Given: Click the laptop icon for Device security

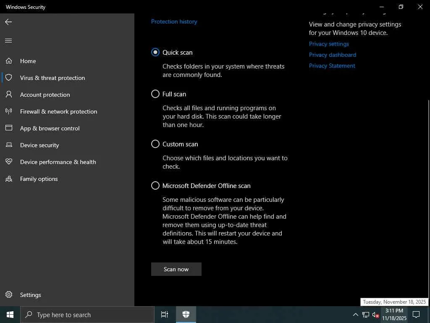Looking at the screenshot, I should pos(9,145).
